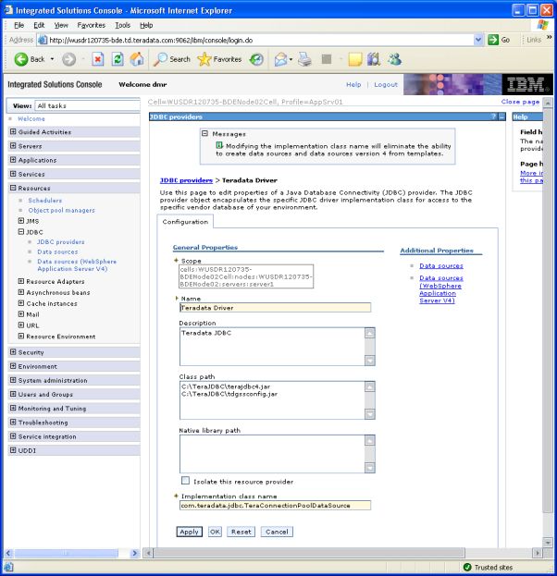Open Data sources under Additional Properties
Screen dimensions: 557x576
coord(441,265)
